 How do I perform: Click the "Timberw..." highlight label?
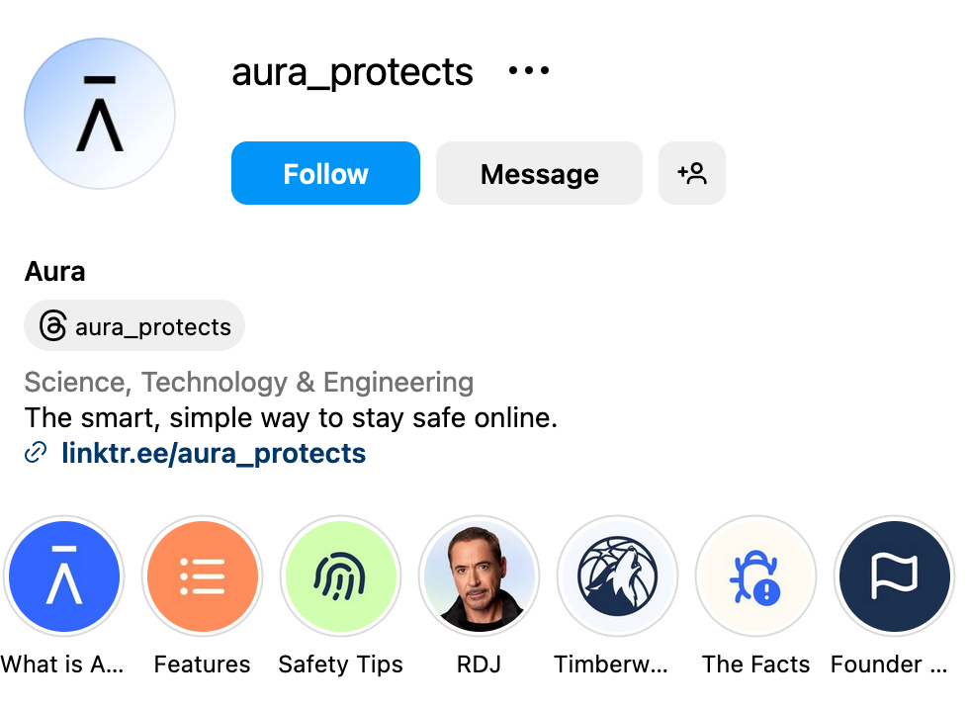(611, 664)
